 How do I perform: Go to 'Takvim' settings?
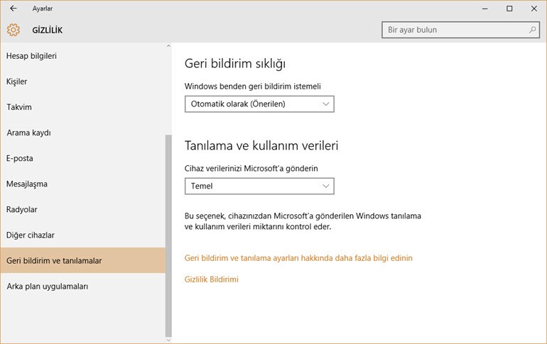(19, 107)
